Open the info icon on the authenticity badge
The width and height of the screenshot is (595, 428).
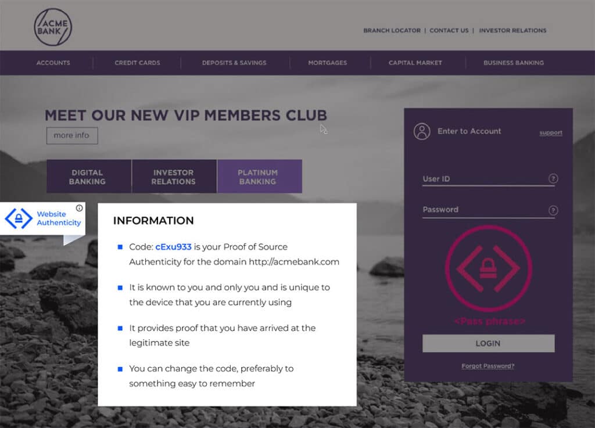[x=80, y=207]
